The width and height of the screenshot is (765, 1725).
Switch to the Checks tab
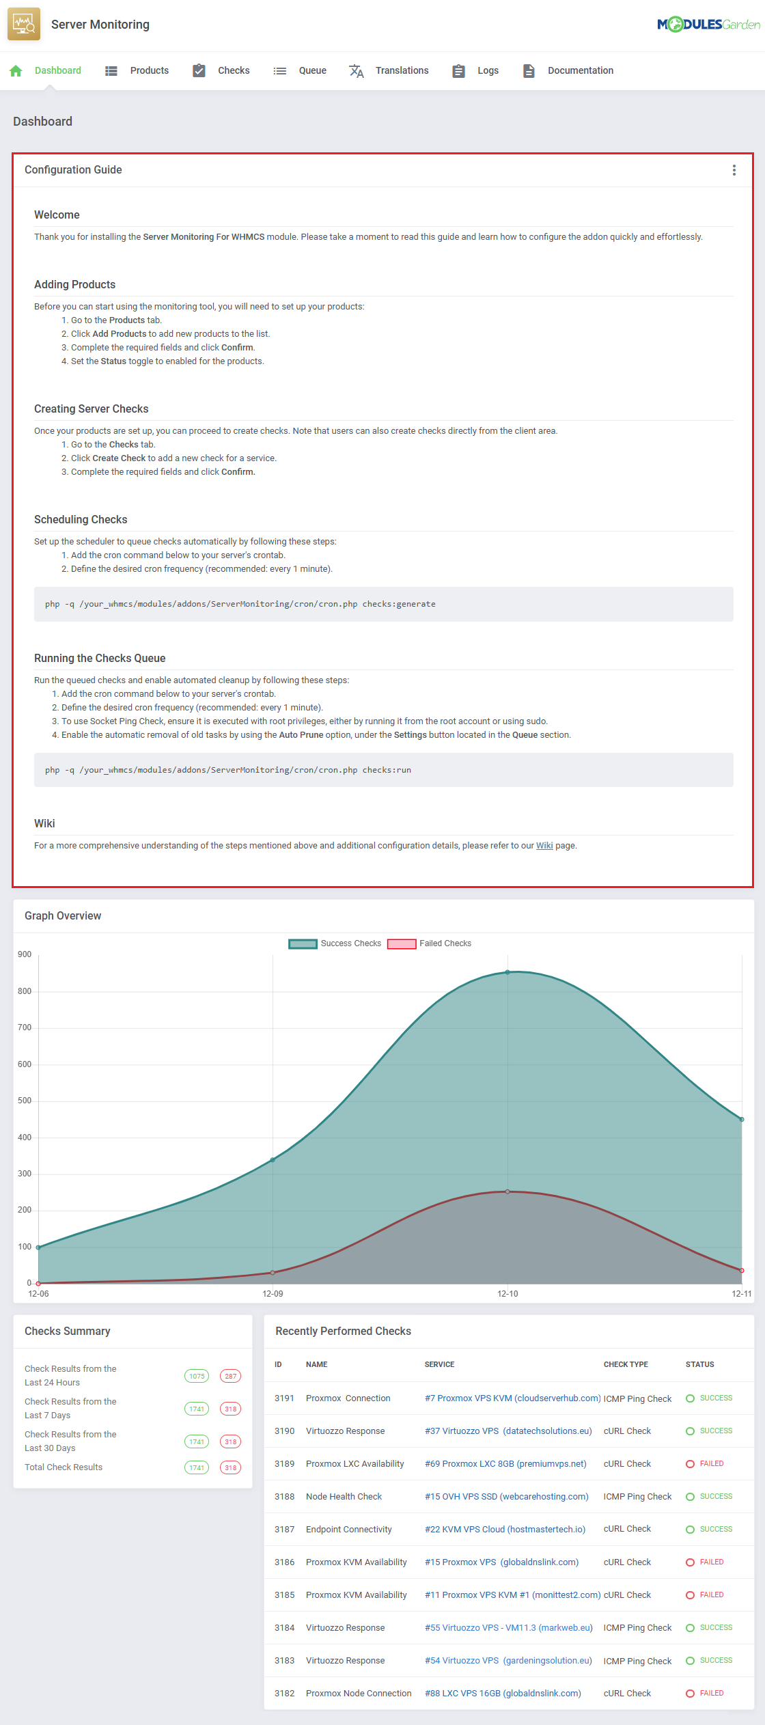pos(234,70)
